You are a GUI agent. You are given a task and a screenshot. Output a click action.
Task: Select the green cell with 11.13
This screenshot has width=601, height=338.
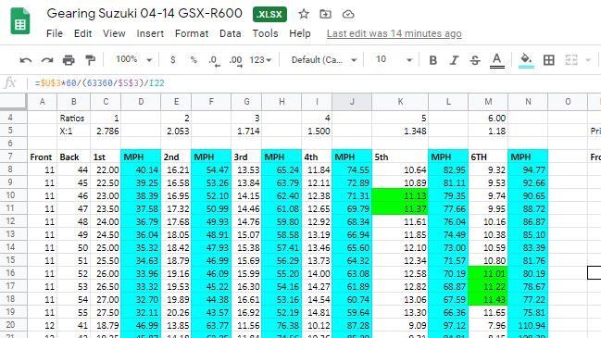coord(400,195)
